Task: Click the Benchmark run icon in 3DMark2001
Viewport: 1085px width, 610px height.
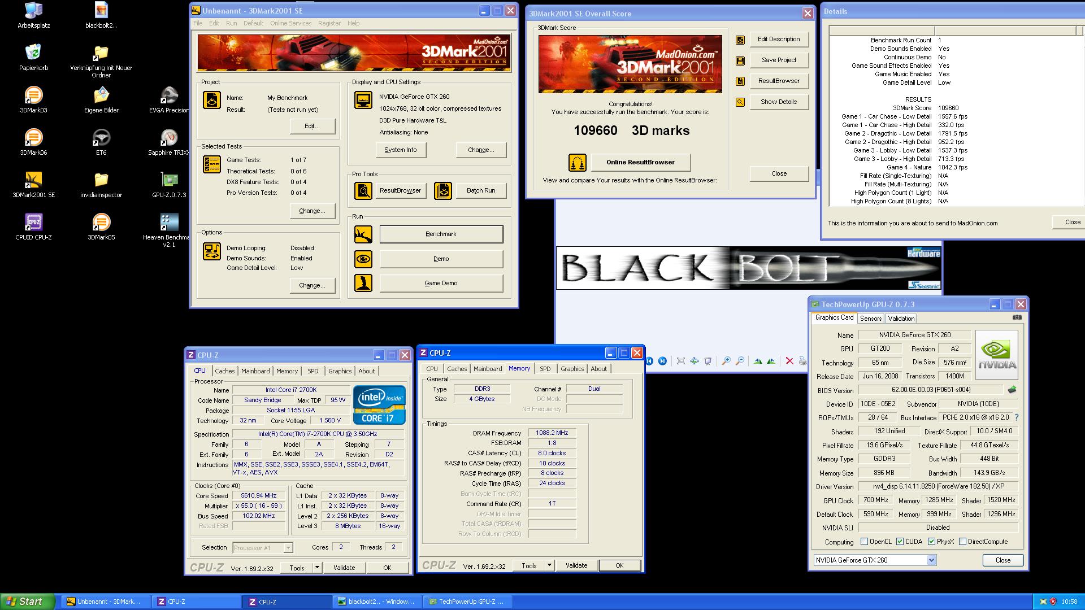Action: [x=363, y=234]
